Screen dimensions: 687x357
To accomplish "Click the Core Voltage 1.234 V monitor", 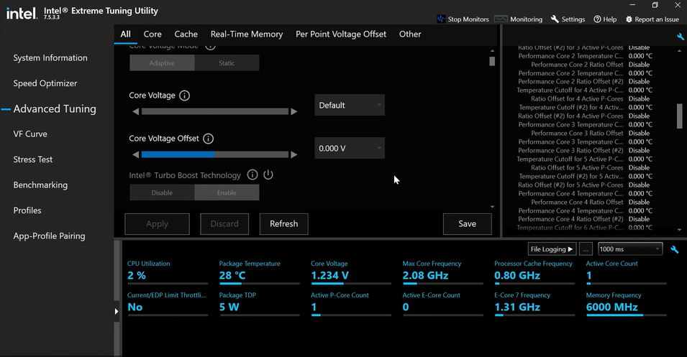I will pos(350,272).
